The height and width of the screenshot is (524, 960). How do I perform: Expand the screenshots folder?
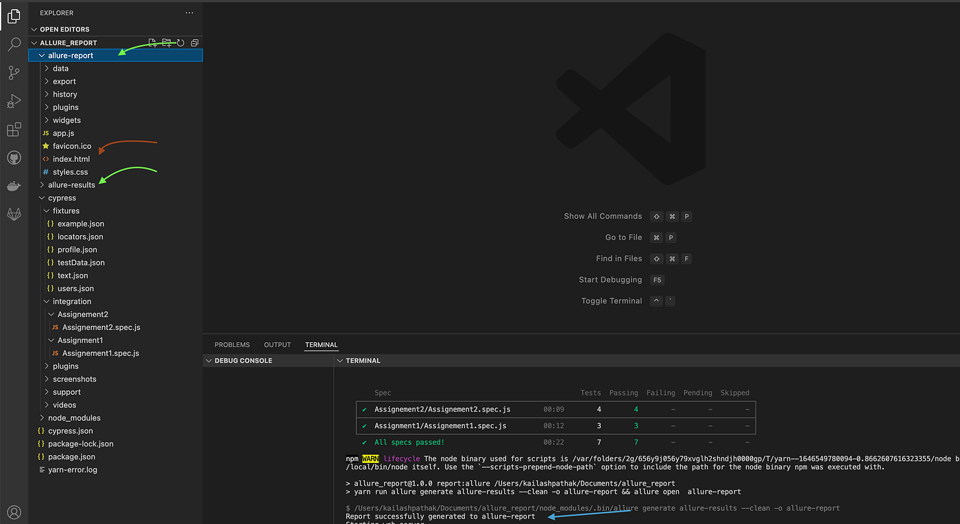[115, 379]
